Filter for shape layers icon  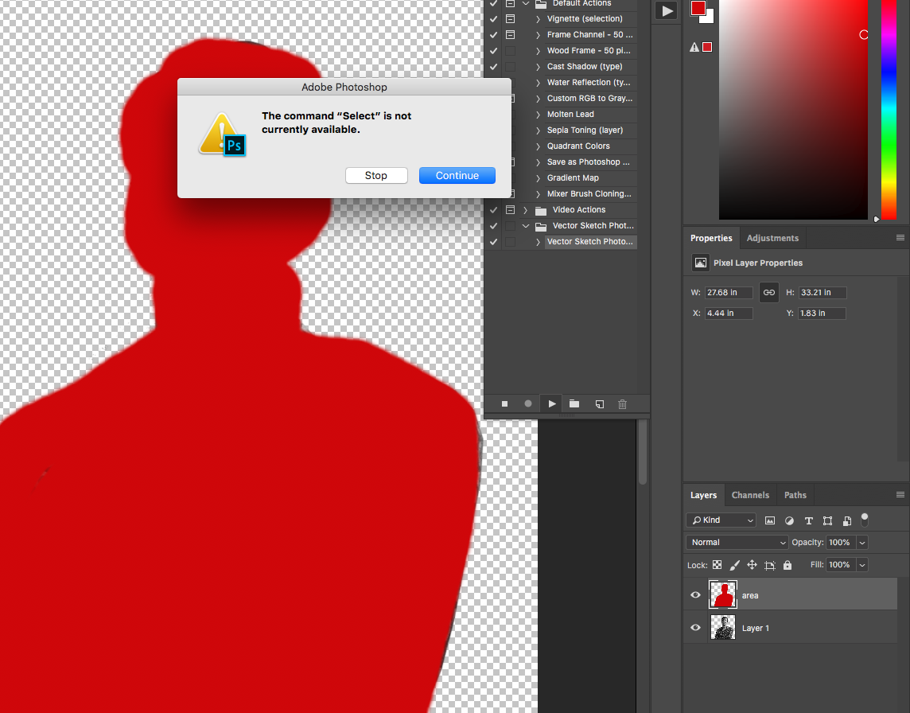pyautogui.click(x=827, y=520)
